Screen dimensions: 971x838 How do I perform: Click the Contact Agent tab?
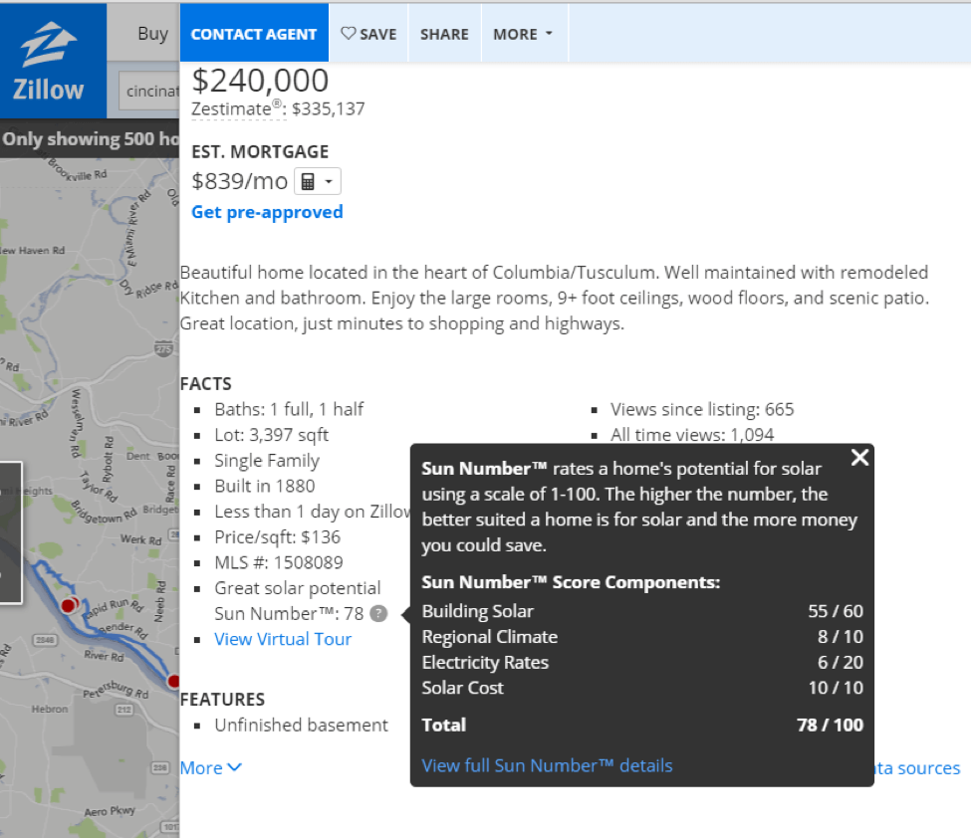(254, 34)
